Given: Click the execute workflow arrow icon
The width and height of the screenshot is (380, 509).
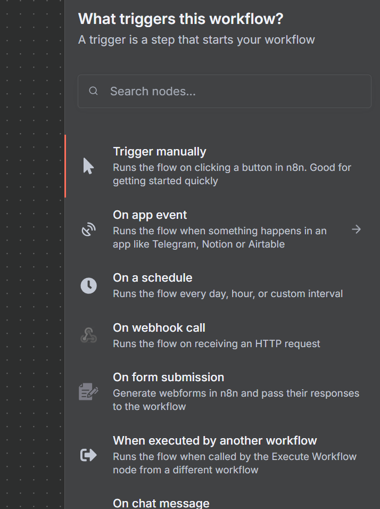Looking at the screenshot, I should (88, 455).
